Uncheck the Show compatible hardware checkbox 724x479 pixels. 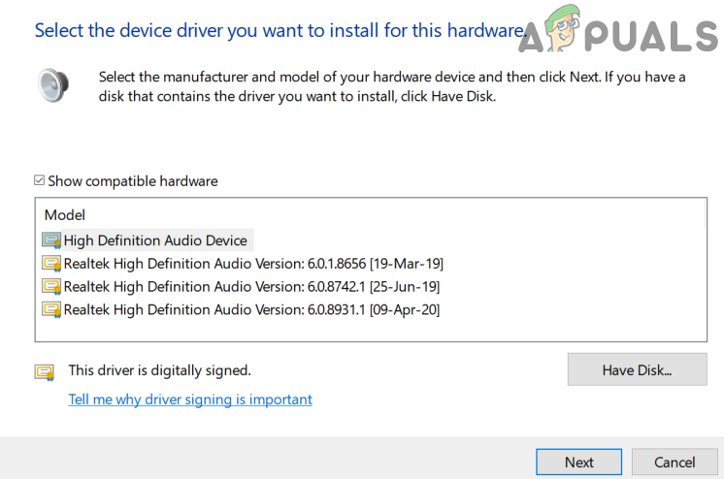pyautogui.click(x=40, y=180)
